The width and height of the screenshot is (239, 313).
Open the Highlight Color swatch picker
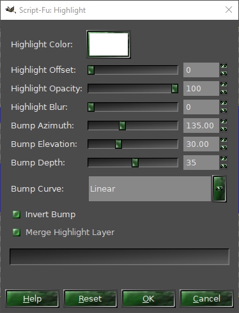coord(109,44)
